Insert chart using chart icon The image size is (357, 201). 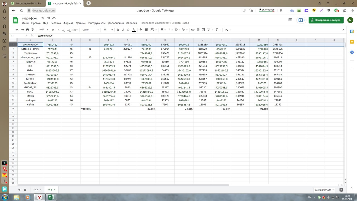click(203, 30)
